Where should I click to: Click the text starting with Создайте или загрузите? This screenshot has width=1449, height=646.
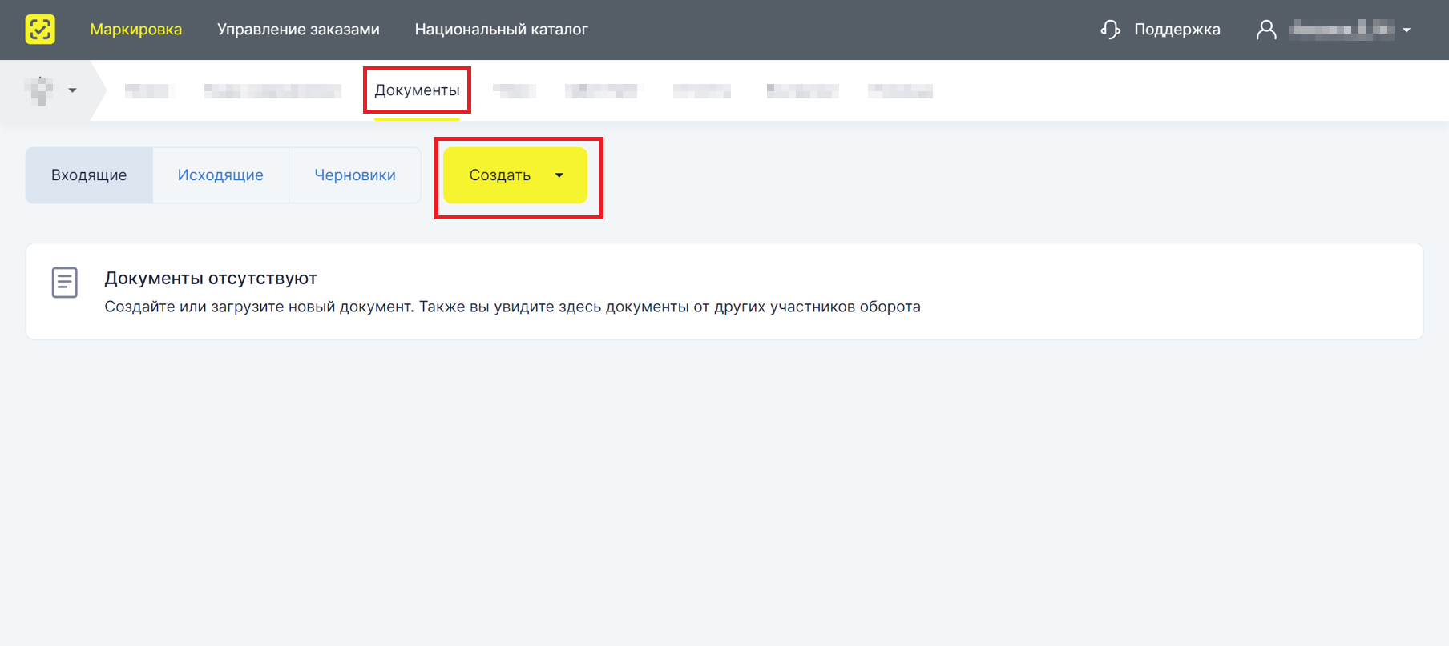coord(513,307)
